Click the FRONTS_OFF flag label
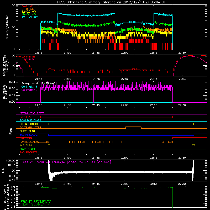Viewport: 210px width, 210px height. click(x=28, y=149)
